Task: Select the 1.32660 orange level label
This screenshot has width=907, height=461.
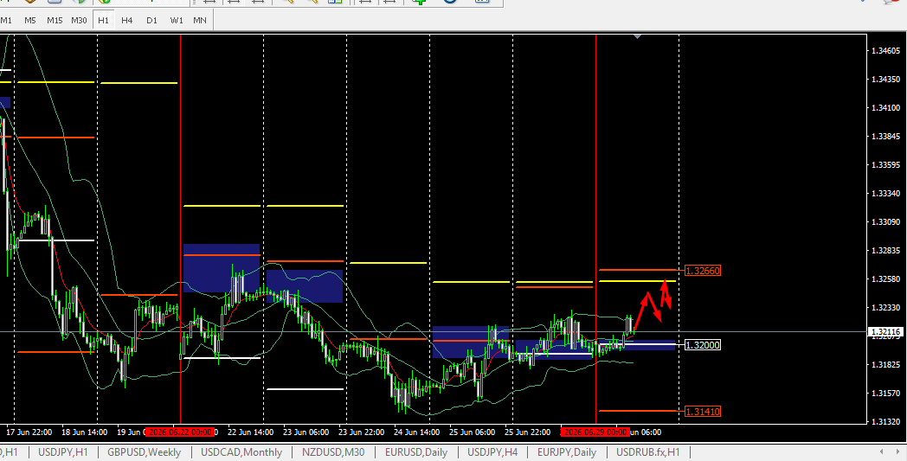Action: point(703,271)
